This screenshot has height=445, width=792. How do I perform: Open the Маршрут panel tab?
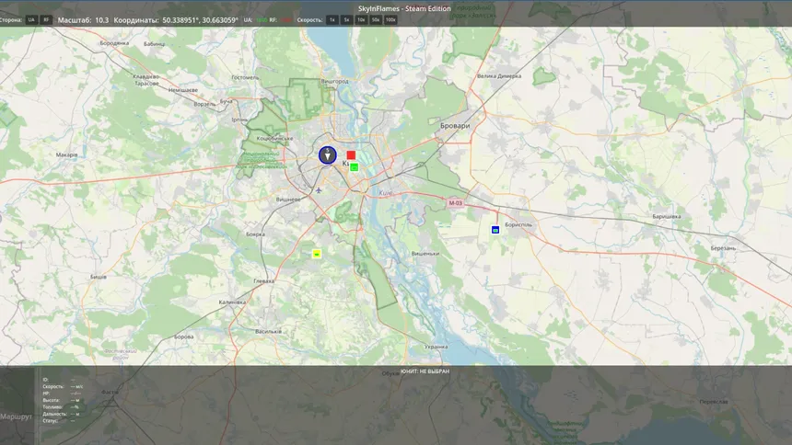[16, 416]
